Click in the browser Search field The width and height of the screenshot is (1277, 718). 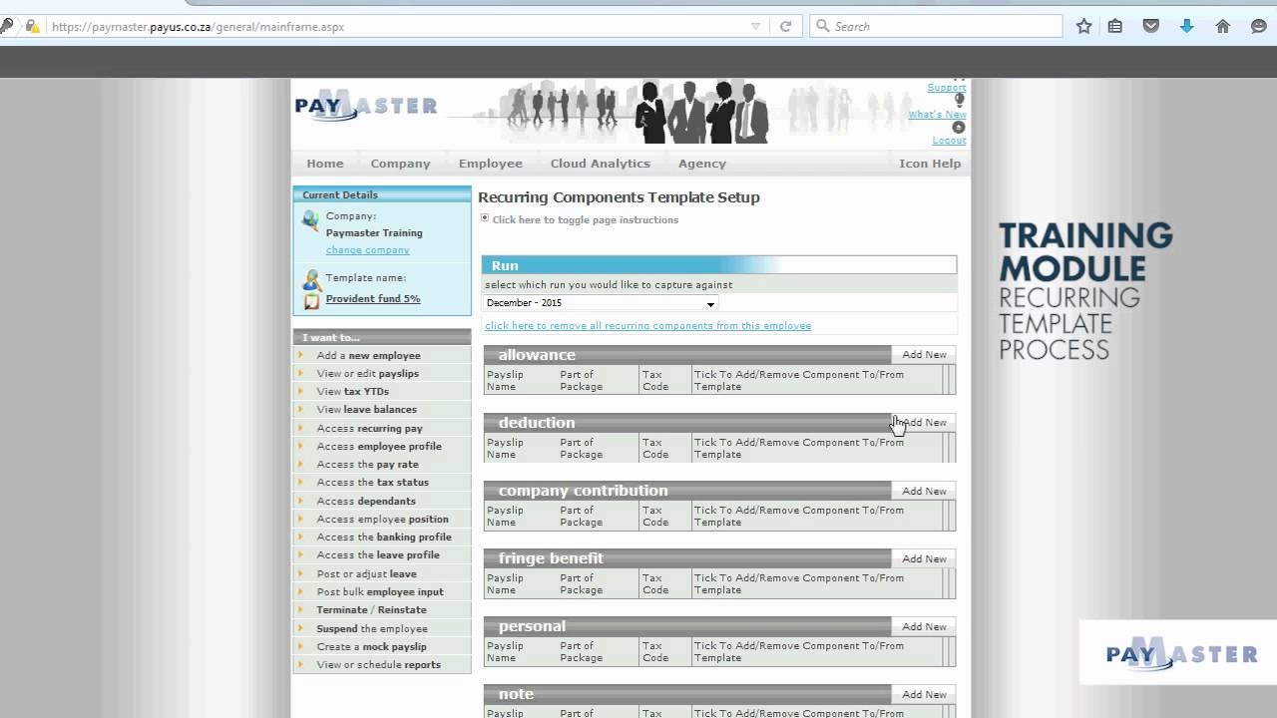click(x=936, y=27)
